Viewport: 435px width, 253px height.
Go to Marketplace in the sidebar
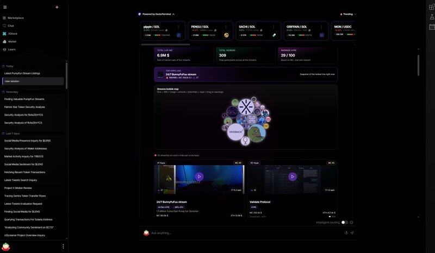15,18
